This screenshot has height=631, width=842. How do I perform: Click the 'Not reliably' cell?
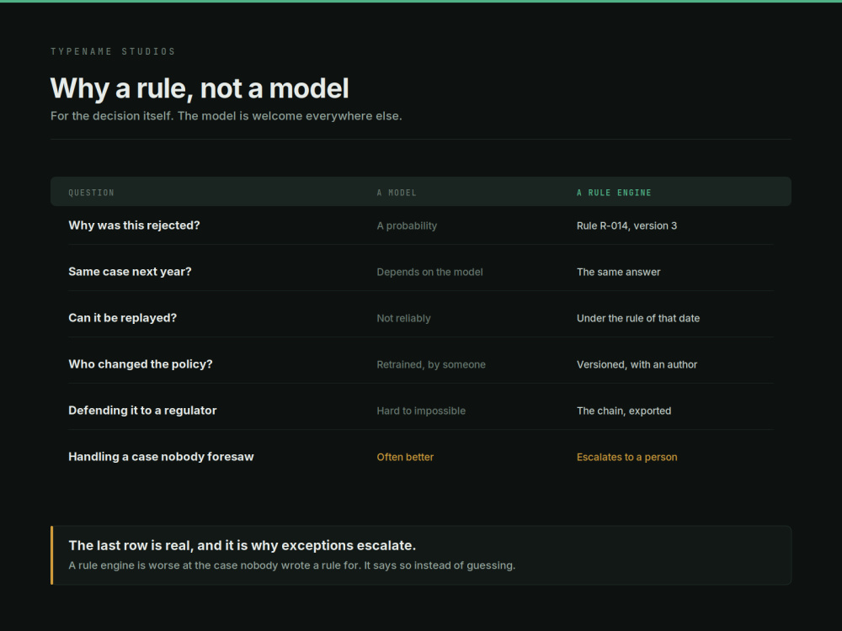point(403,318)
